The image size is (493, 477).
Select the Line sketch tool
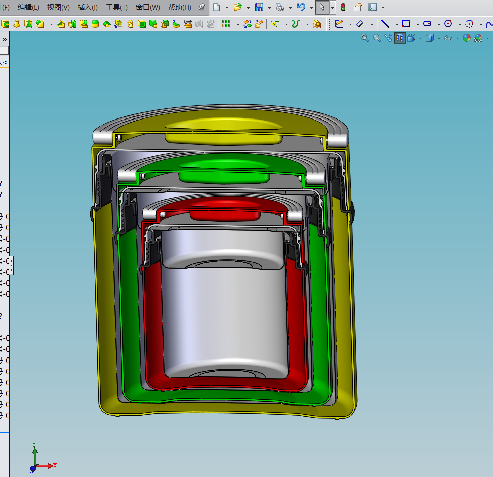coord(385,24)
